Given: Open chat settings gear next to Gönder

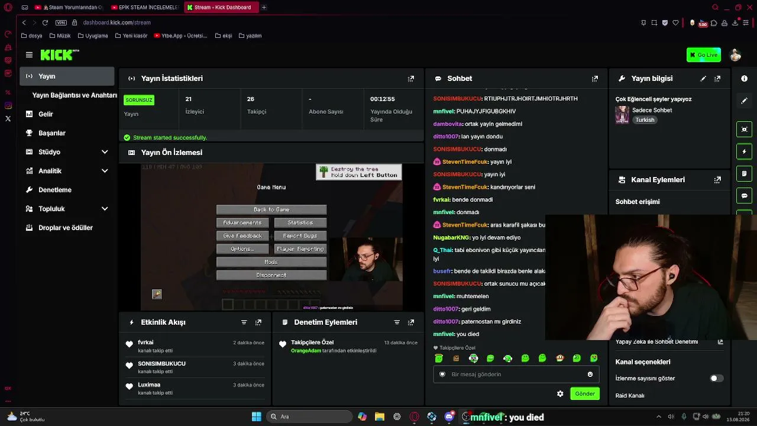Looking at the screenshot, I should [560, 394].
